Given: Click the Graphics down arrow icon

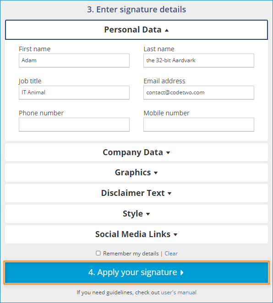Looking at the screenshot, I should coord(156,173).
